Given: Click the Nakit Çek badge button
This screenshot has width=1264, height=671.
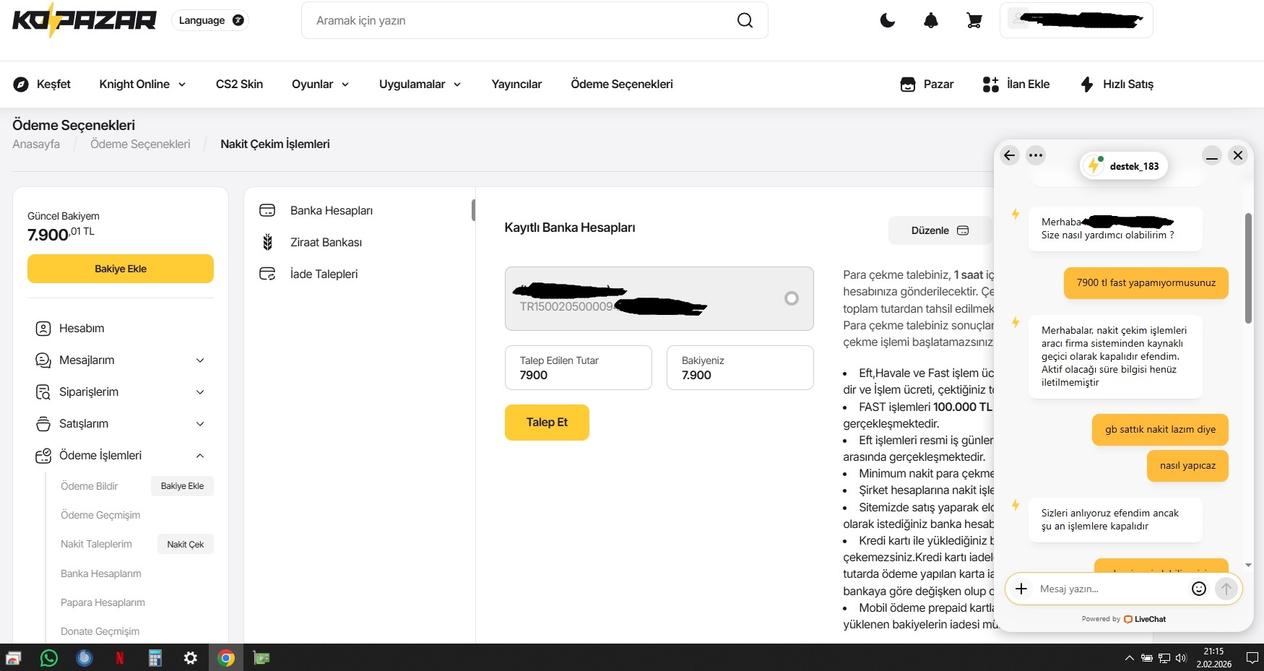Looking at the screenshot, I should pyautogui.click(x=186, y=544).
